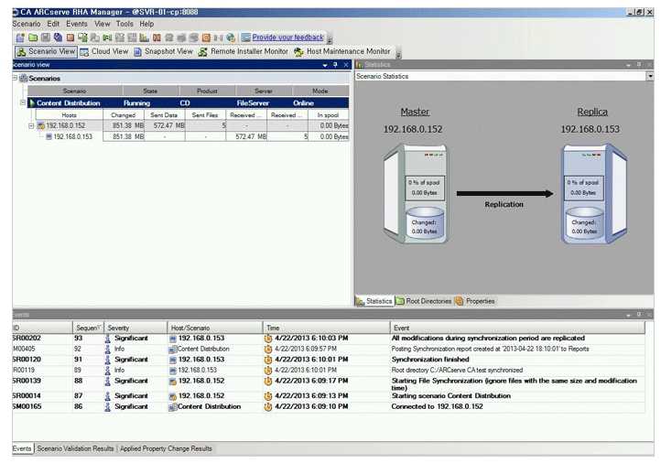
Task: Click the Replica link above the server graphic
Action: [x=592, y=112]
